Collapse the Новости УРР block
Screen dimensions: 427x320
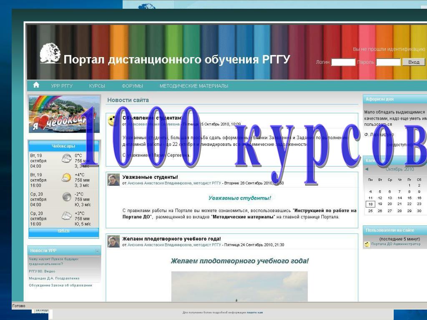point(97,251)
